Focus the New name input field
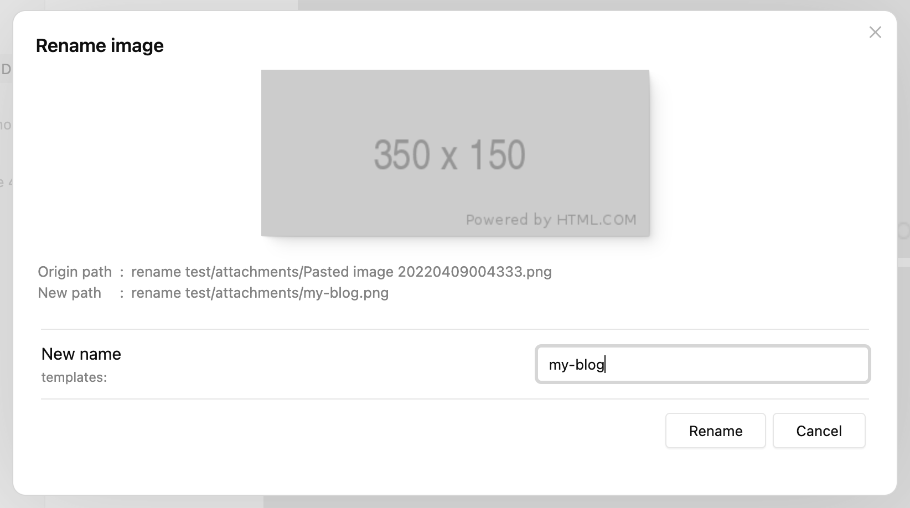Image resolution: width=910 pixels, height=508 pixels. 702,364
